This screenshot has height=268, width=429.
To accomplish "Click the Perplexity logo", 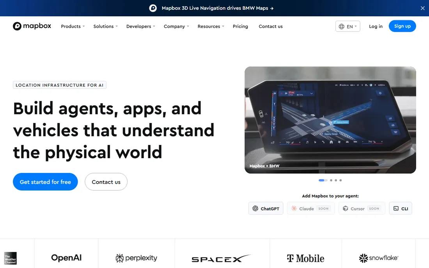I will click(x=136, y=258).
